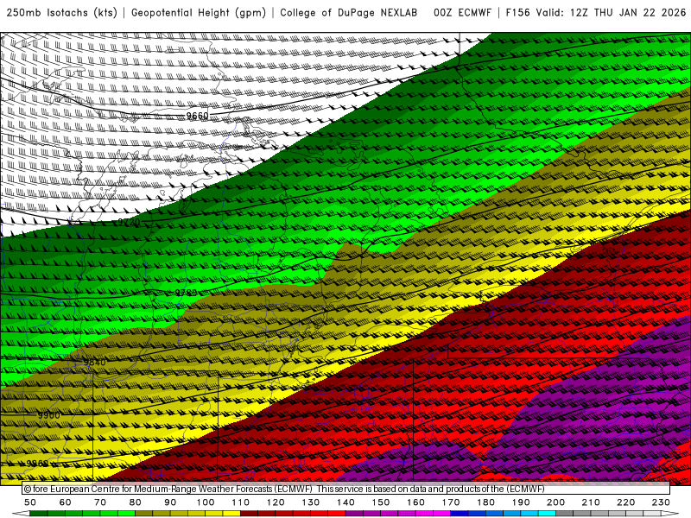691x518 pixels.
Task: Click the 180 label on the color scale
Action: click(486, 502)
